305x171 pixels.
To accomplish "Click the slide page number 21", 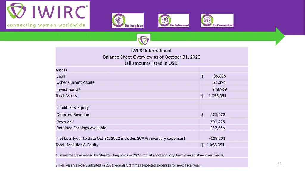I will coord(279,163).
